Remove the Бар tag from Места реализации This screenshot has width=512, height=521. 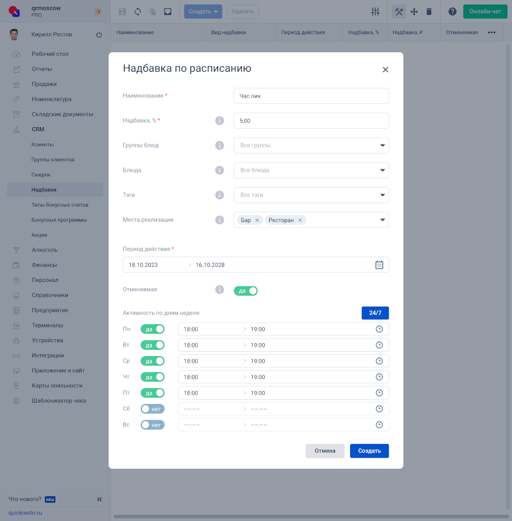click(257, 220)
